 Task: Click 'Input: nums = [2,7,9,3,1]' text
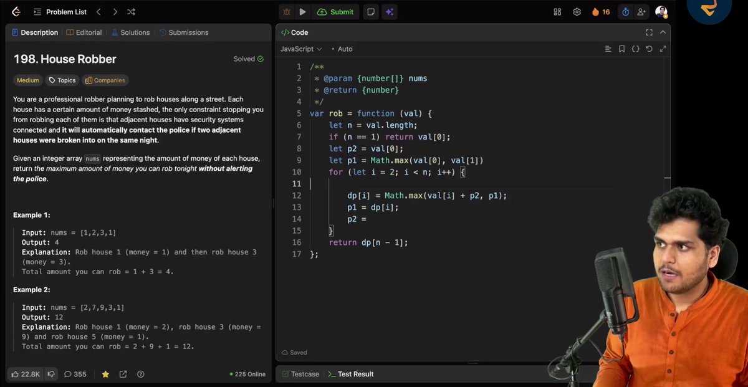[73, 307]
